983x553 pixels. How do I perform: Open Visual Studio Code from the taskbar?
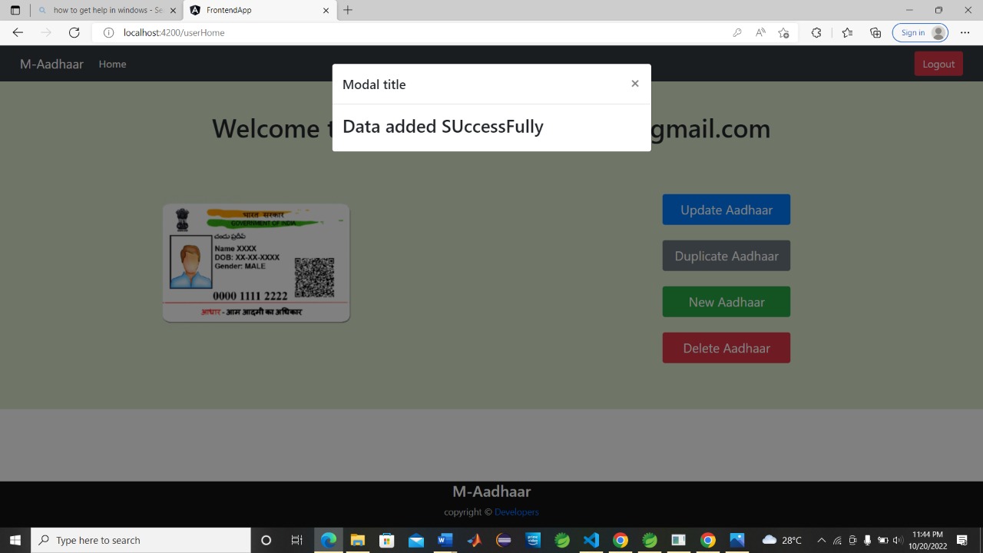coord(591,540)
